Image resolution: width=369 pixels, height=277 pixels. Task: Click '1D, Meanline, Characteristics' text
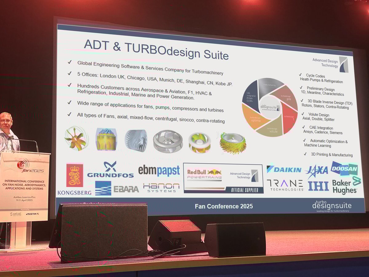pyautogui.click(x=322, y=94)
